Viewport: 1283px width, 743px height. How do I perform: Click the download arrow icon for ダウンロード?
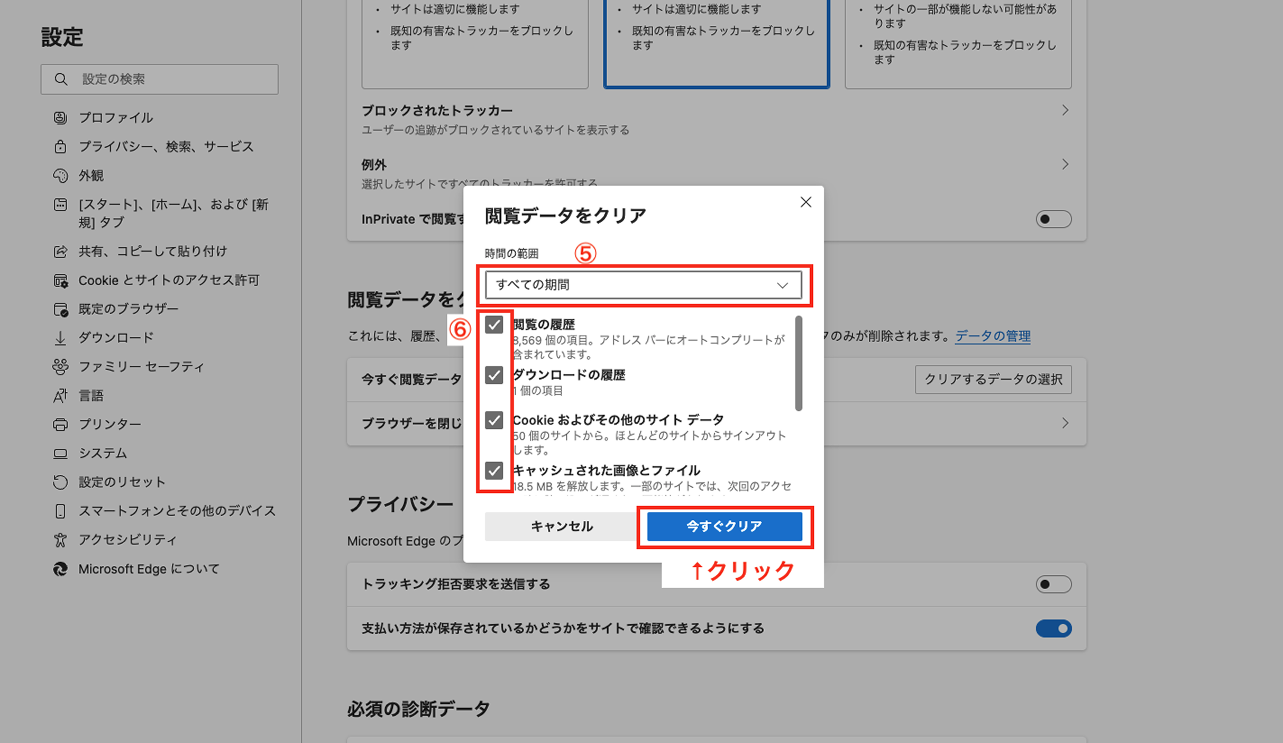tap(60, 337)
